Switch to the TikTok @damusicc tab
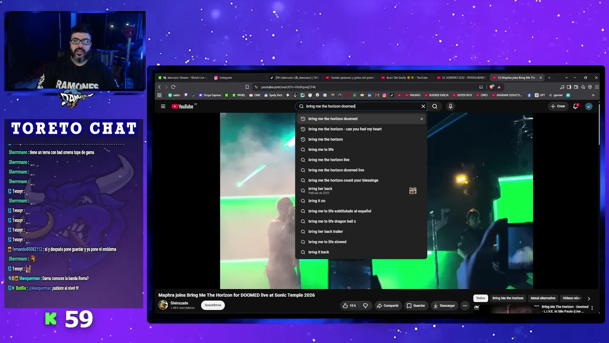The image size is (609, 343). 295,78
